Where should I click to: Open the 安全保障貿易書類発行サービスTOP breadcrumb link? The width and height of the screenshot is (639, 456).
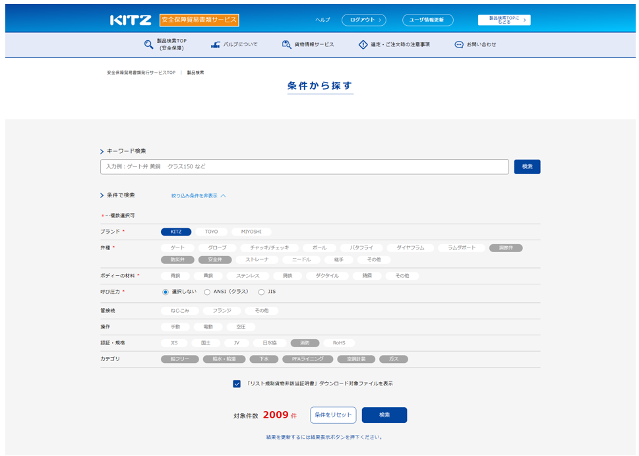[x=141, y=73]
